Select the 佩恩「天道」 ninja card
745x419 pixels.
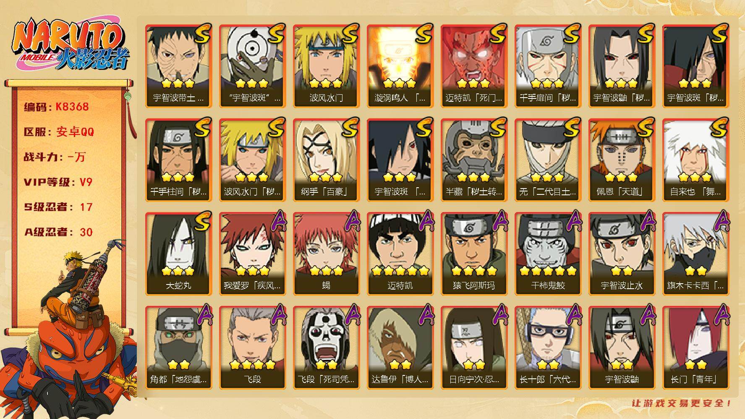[622, 160]
